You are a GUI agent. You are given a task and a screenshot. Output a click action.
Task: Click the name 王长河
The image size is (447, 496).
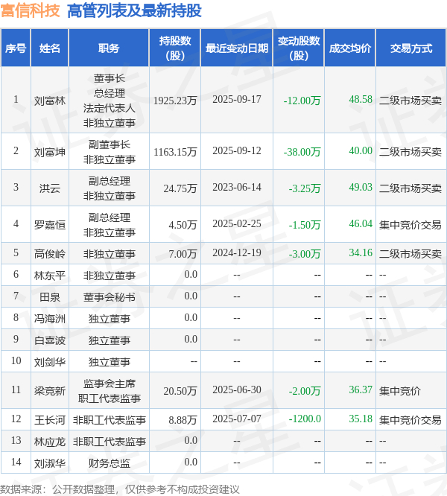[x=50, y=420]
